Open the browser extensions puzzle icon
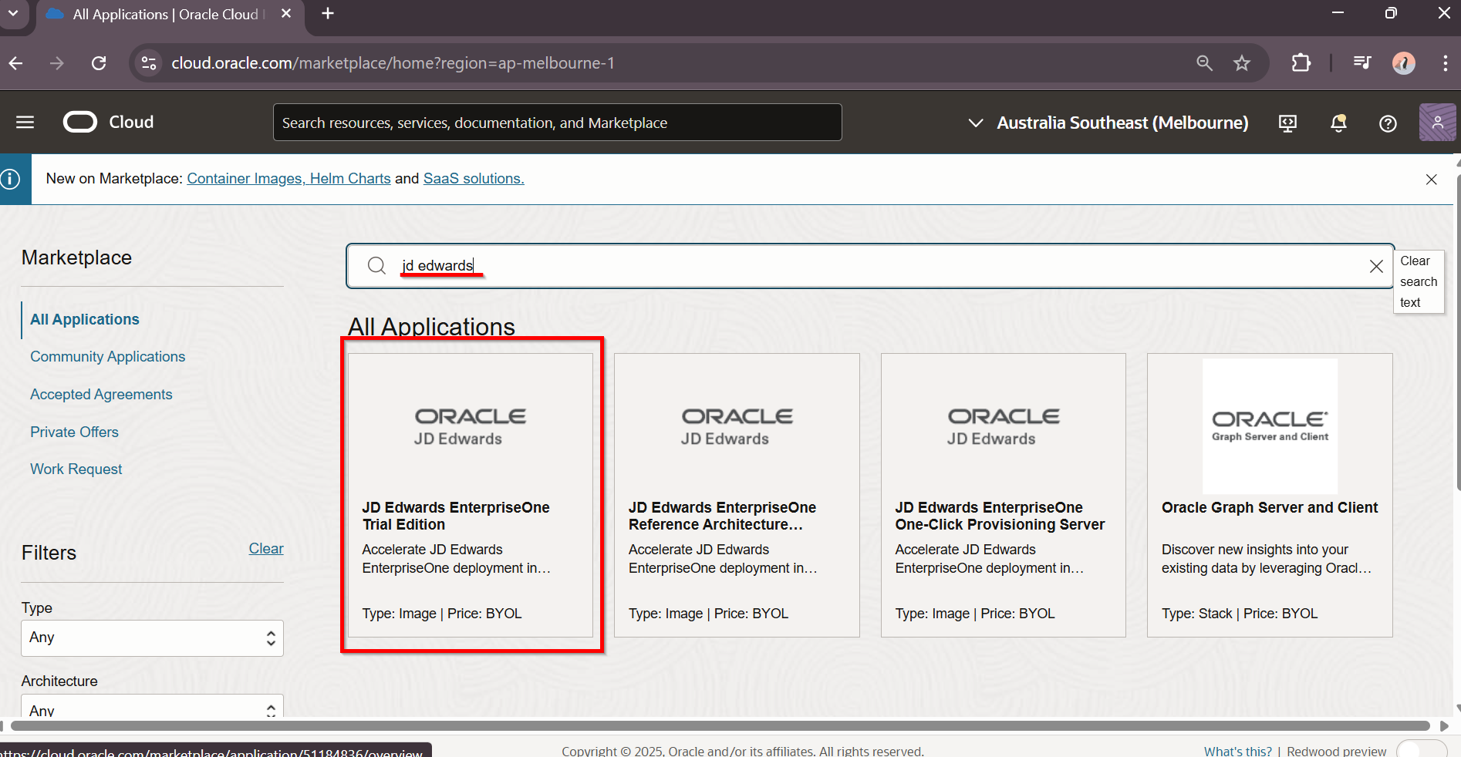 point(1301,63)
